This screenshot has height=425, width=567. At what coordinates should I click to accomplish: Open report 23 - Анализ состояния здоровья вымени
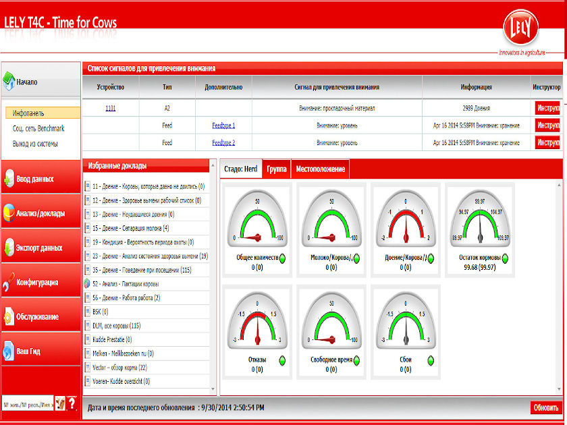coord(151,256)
